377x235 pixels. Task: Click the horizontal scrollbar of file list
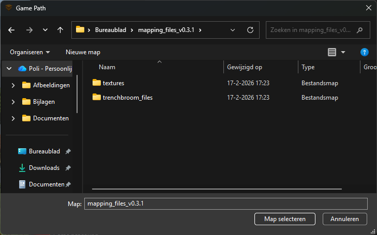pyautogui.click(x=217, y=189)
